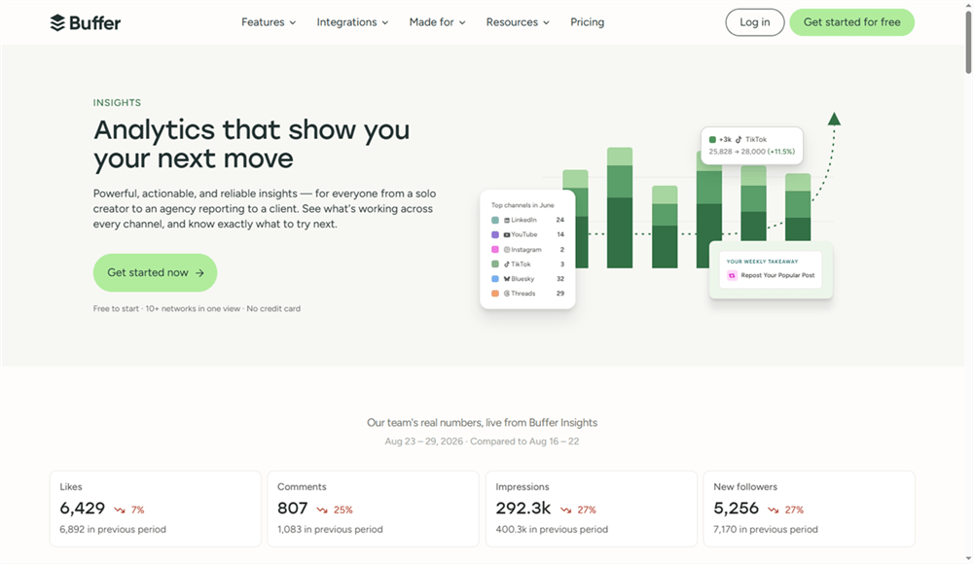Expand the Integrations chevron arrow
Screen dimensions: 973x564
tap(385, 23)
